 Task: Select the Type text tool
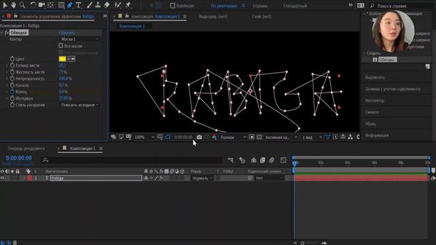coord(79,5)
